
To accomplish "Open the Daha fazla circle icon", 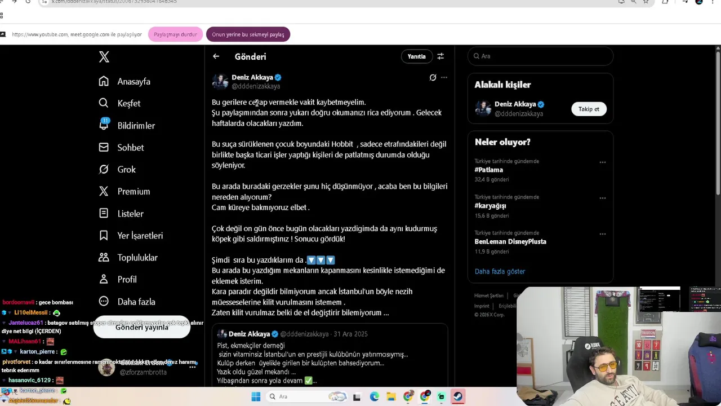I will pos(104,301).
